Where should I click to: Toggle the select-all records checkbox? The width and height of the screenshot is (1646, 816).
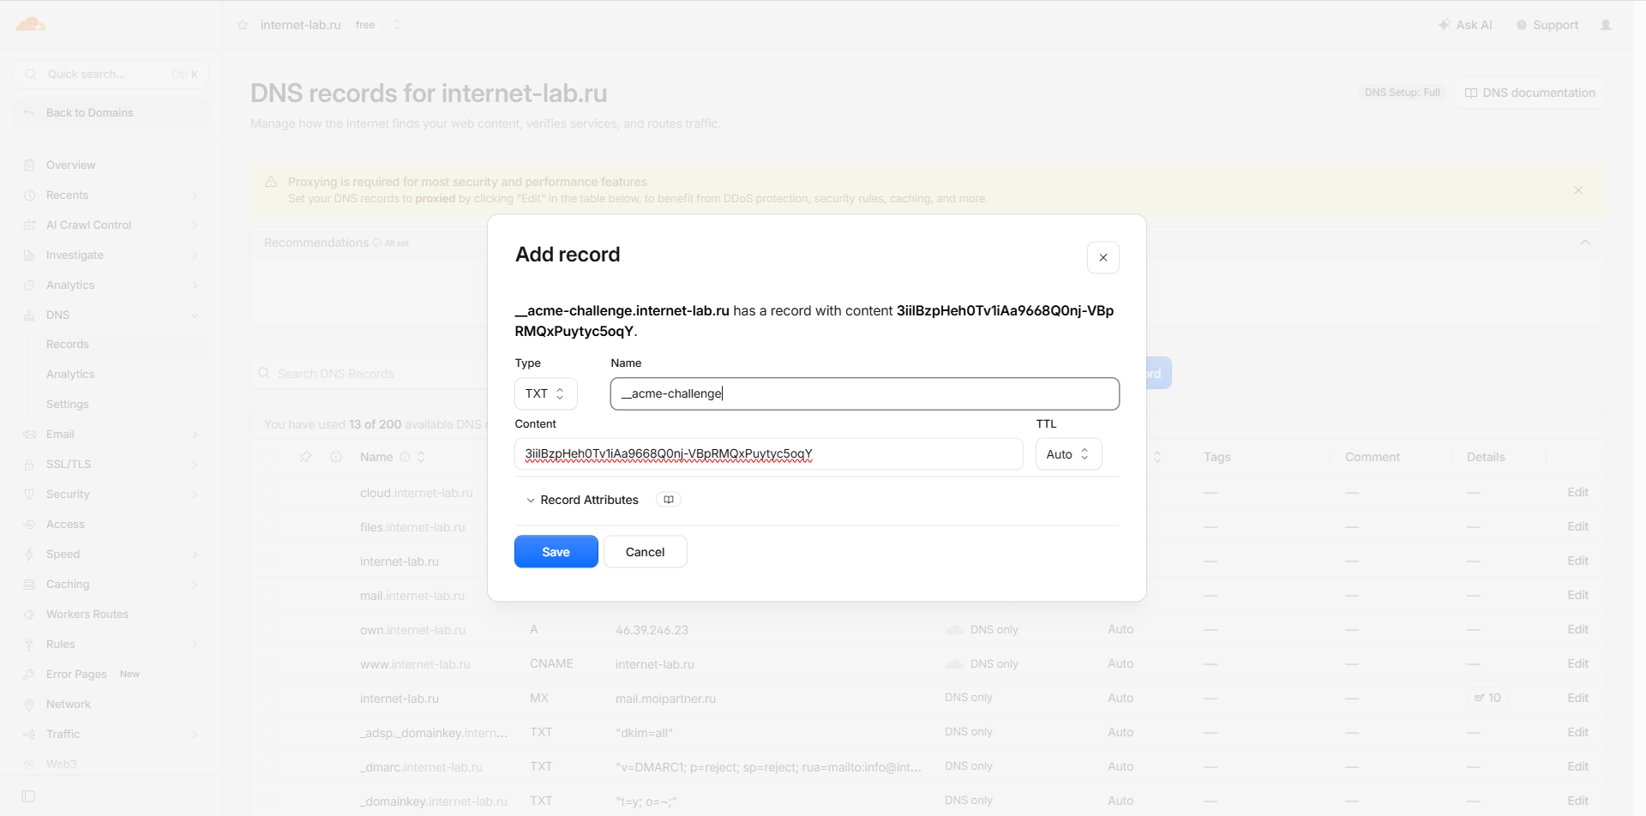[x=270, y=457]
